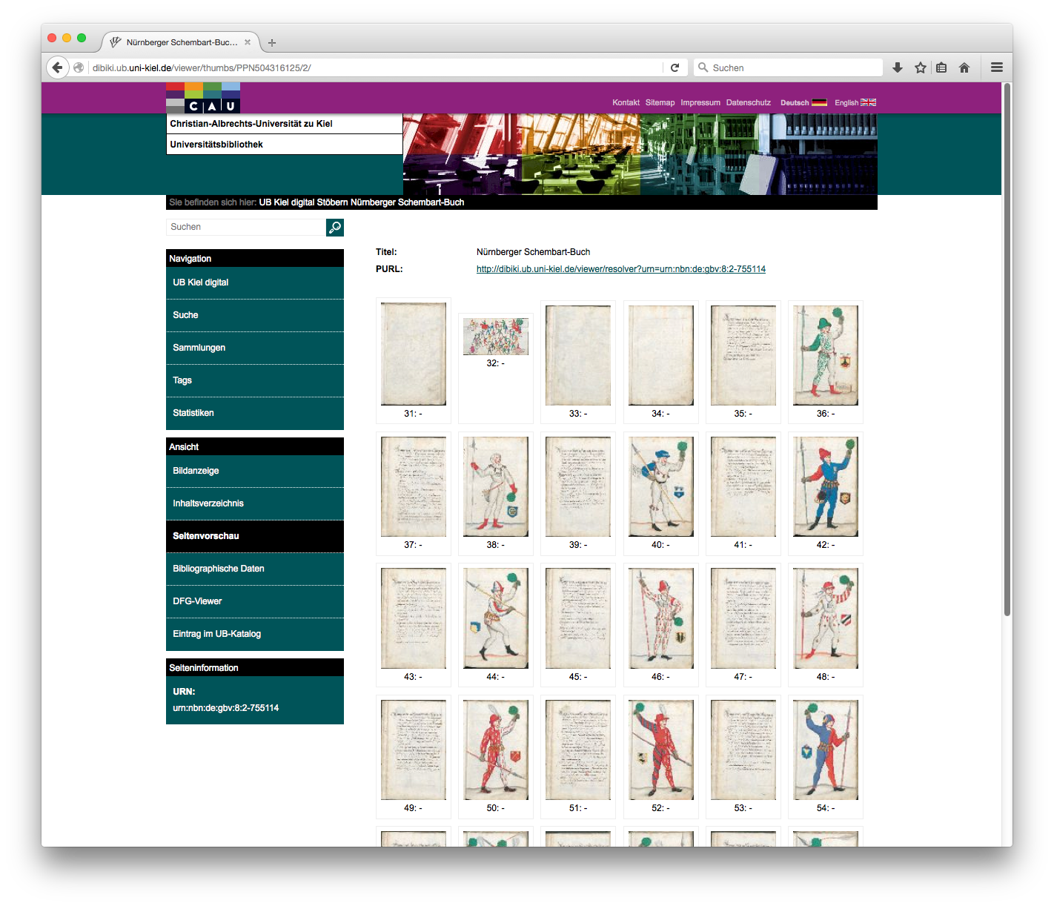Open page thumbnail 54
Viewport: 1054px width, 906px height.
click(826, 750)
